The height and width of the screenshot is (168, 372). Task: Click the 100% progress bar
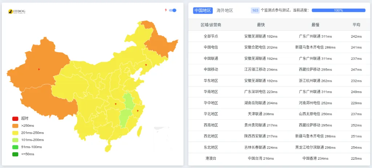click(x=338, y=10)
